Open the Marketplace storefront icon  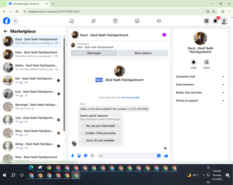click(137, 21)
